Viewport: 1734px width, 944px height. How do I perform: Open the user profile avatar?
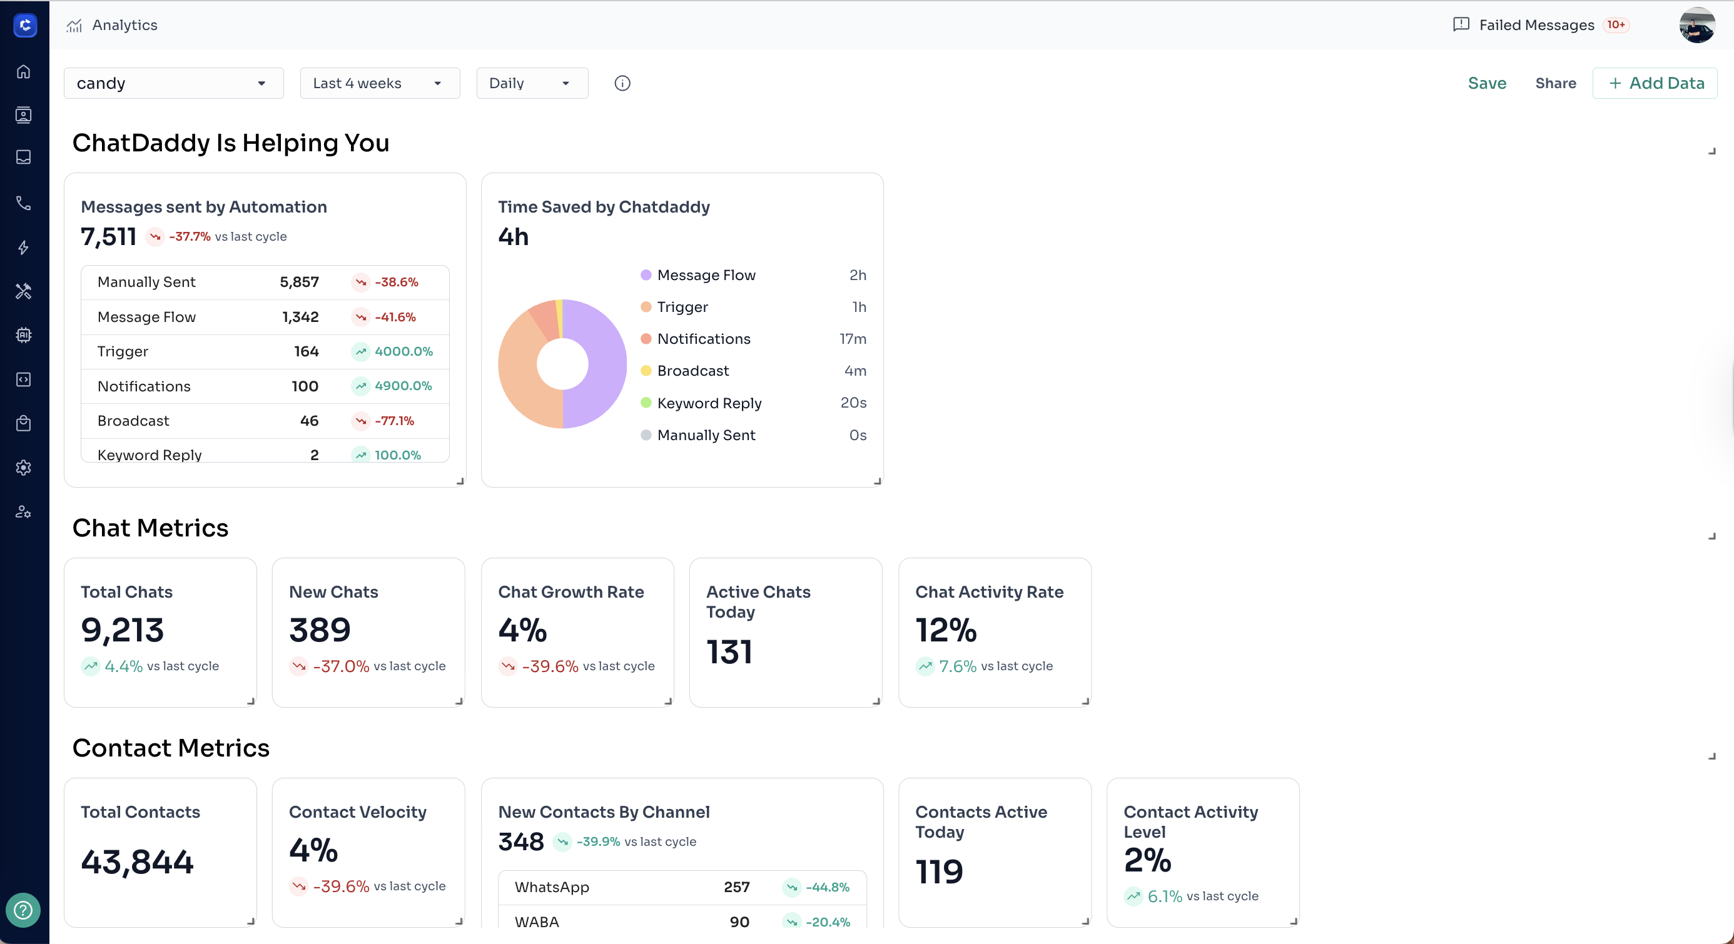1697,25
